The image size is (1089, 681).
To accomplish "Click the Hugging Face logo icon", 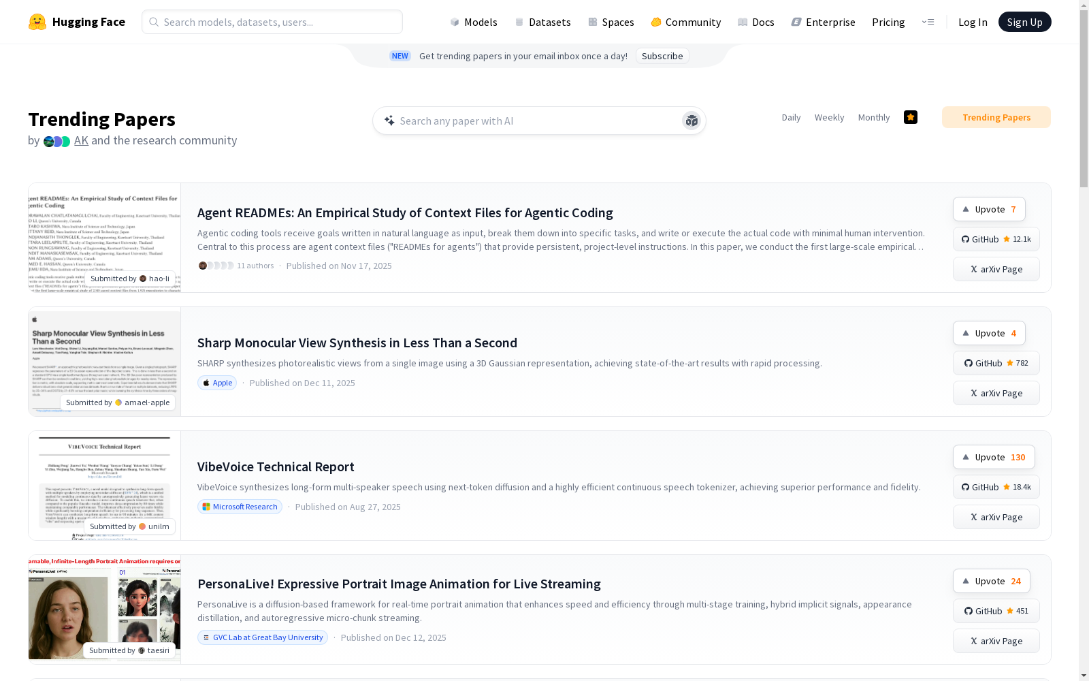I will [37, 22].
